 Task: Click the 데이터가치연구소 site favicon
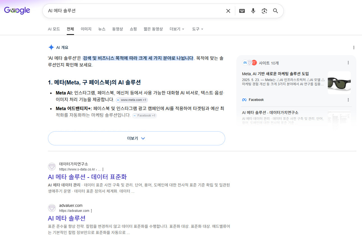point(52,167)
